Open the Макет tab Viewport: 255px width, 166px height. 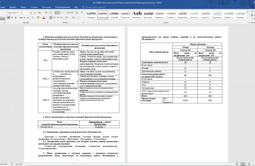point(23,7)
